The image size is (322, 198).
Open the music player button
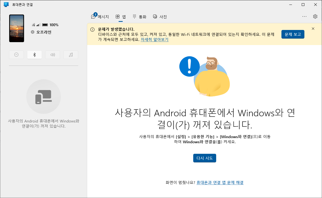71,55
